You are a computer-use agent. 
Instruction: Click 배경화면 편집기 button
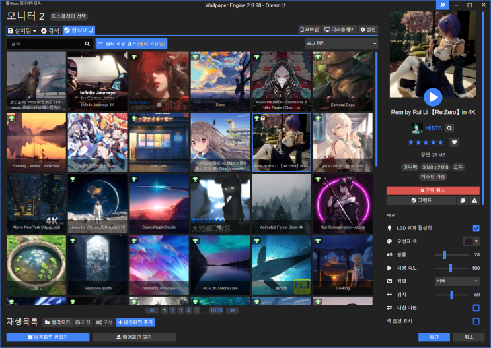pyautogui.click(x=48, y=337)
